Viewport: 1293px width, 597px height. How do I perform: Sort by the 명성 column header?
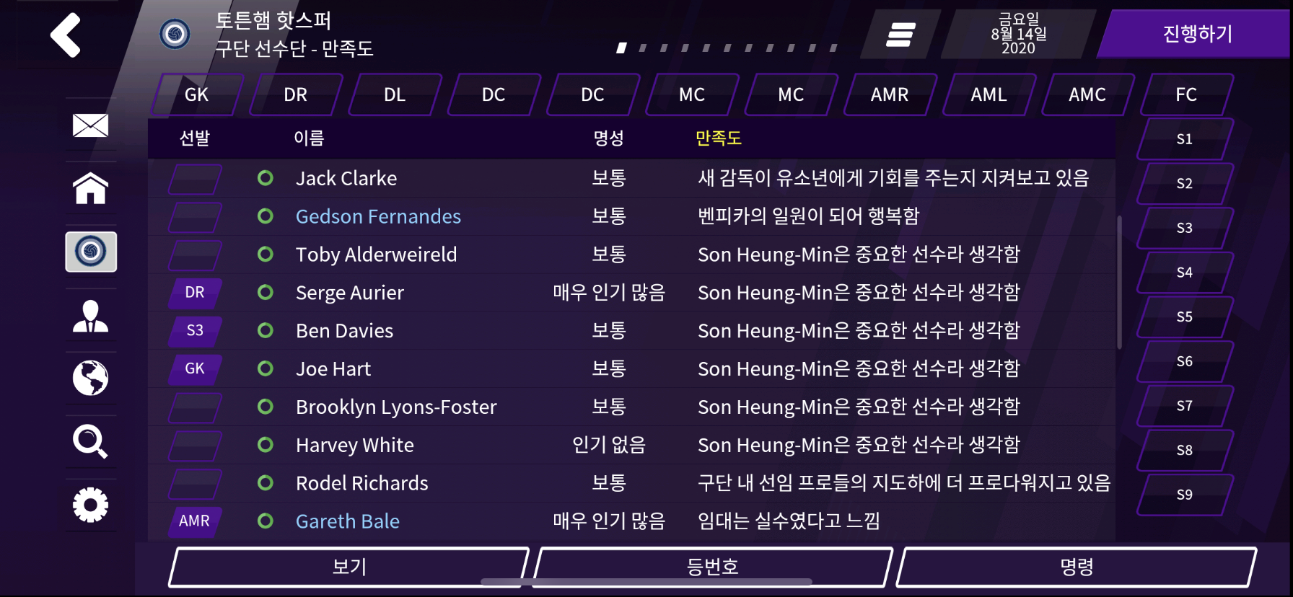click(609, 138)
